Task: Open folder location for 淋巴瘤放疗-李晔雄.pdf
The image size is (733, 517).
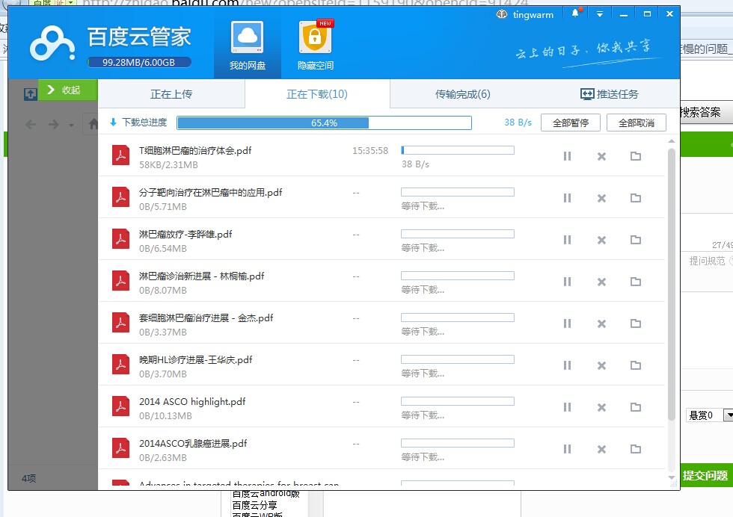Action: point(636,241)
